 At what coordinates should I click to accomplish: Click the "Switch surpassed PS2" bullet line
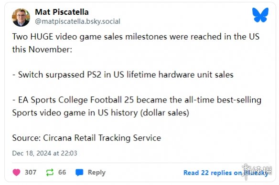point(123,74)
